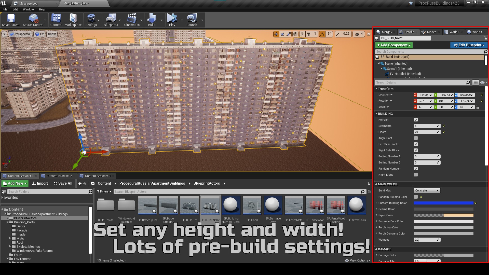Expand the Custom Building Color property
Viewport: 489px width, 275px height.
click(x=376, y=203)
